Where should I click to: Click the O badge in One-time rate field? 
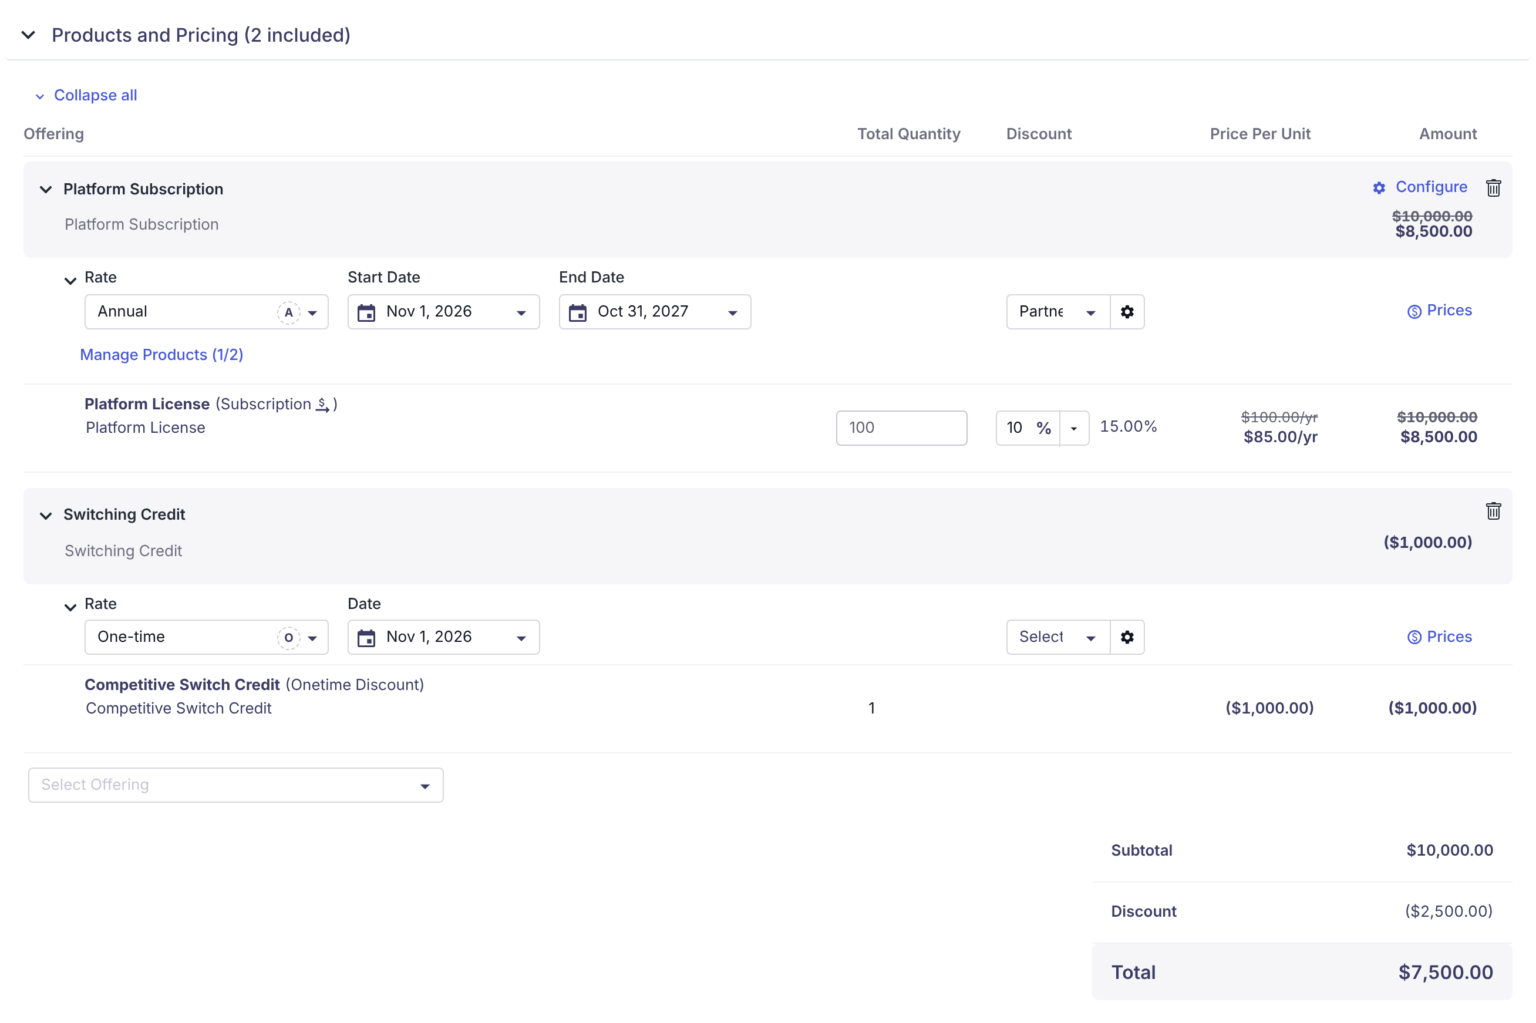[288, 638]
